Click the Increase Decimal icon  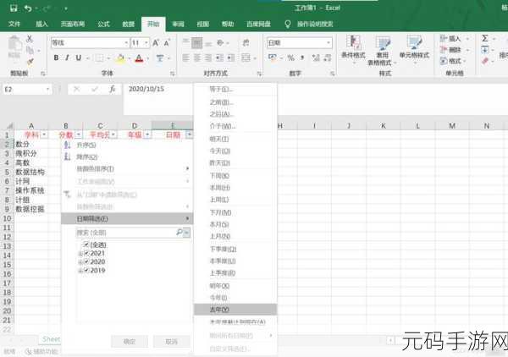pos(316,58)
